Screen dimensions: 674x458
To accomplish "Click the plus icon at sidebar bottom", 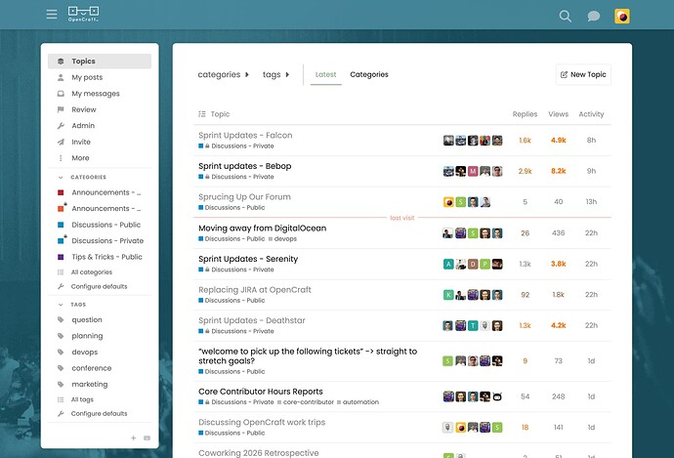I will [x=134, y=437].
